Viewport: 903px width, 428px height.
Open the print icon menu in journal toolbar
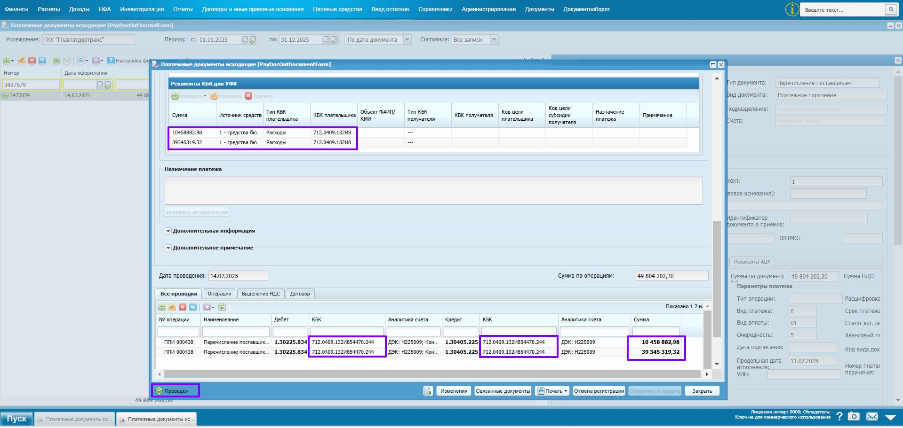pos(82,61)
